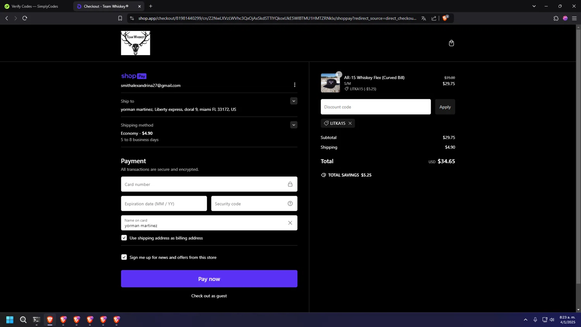Open the volume tray icon
Screen dimensions: 581x327
[552, 320]
